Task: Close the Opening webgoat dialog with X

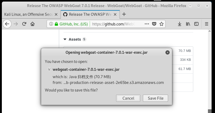Action: pyautogui.click(x=168, y=52)
